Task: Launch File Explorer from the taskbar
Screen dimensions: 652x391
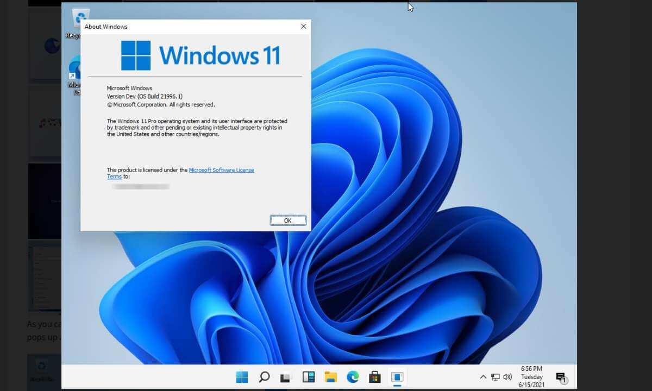Action: (x=331, y=377)
